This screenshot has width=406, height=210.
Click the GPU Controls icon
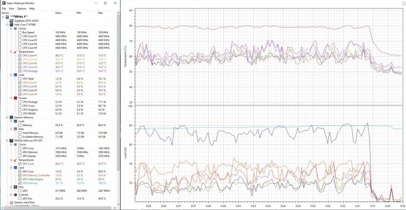pos(15,194)
